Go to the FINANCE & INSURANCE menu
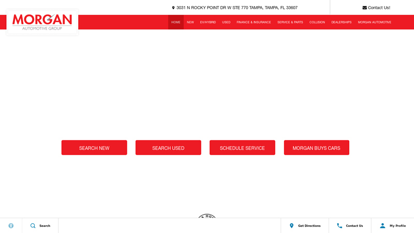Screen dimensions: 414x233 click(254, 22)
